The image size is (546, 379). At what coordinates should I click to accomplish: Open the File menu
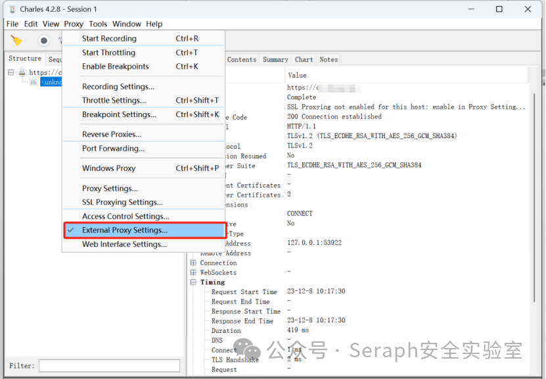[12, 24]
